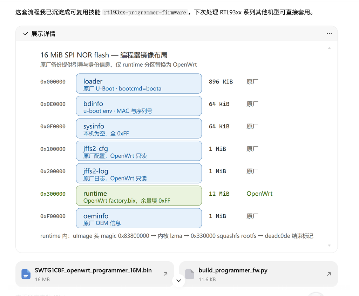359x296 pixels.
Task: Open external arrow for build_programmer_fw.py
Action: tap(329, 274)
